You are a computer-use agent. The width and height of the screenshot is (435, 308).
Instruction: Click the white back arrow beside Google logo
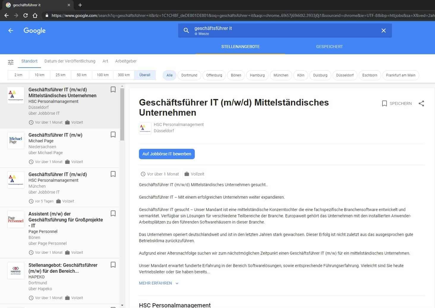(x=11, y=31)
